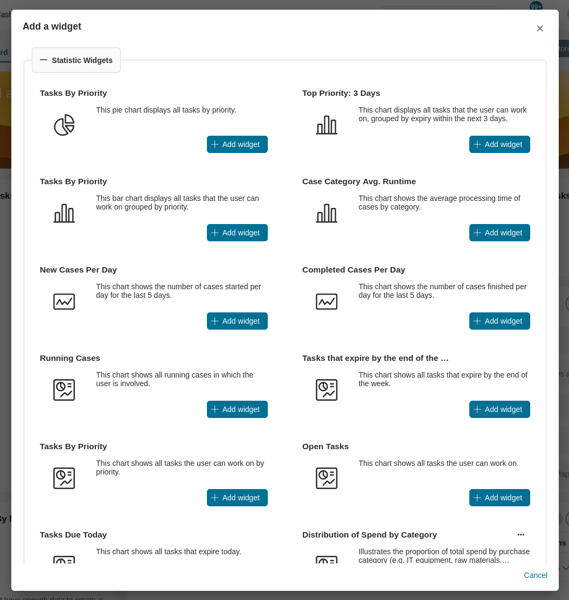Click the Open Tasks statistic icon

point(327,478)
